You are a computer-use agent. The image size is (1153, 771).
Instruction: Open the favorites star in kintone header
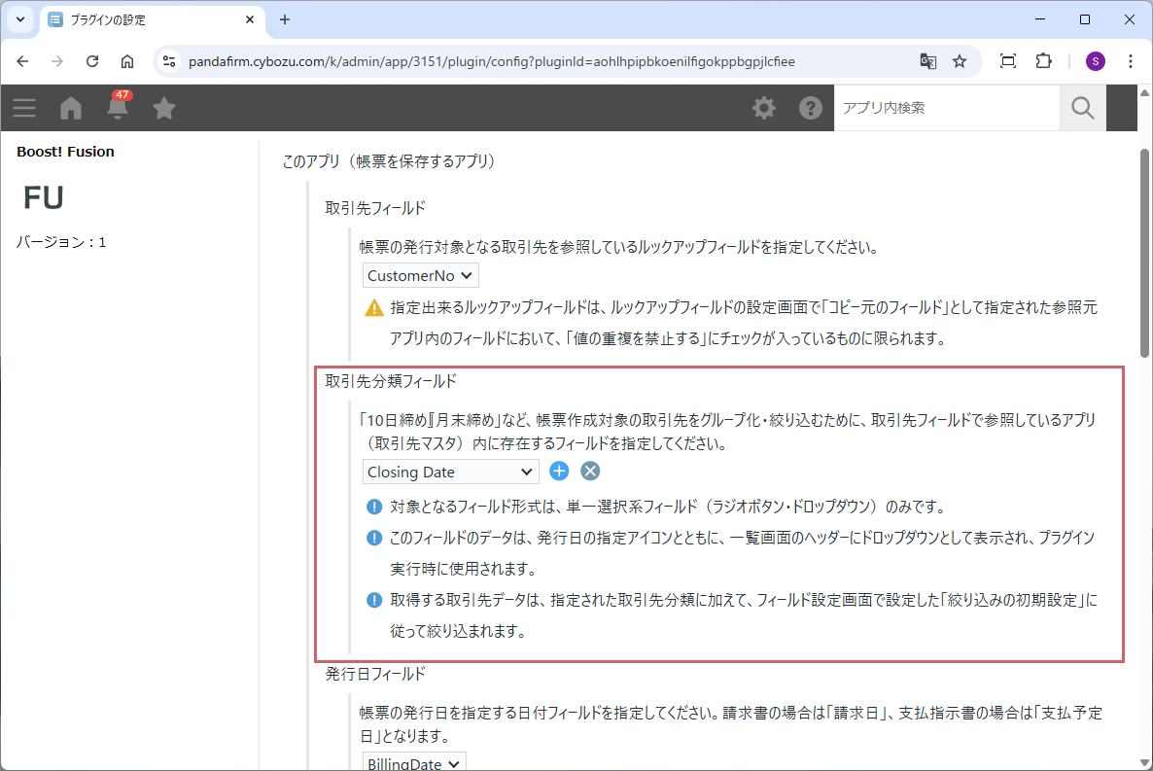(x=164, y=108)
